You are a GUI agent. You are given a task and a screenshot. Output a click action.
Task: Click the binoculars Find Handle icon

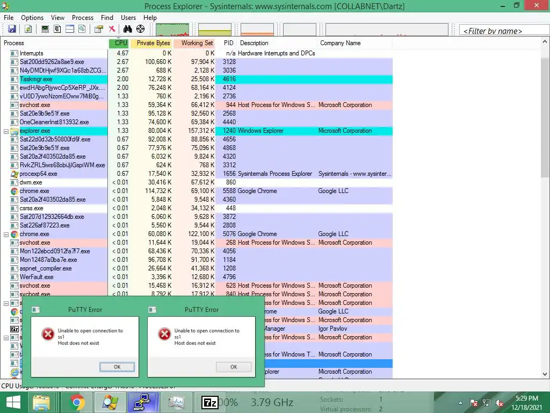coord(128,29)
